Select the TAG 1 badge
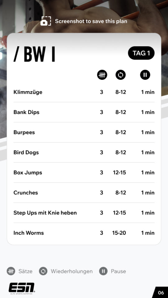Viewport: 168px width, 298px height. coord(141,53)
